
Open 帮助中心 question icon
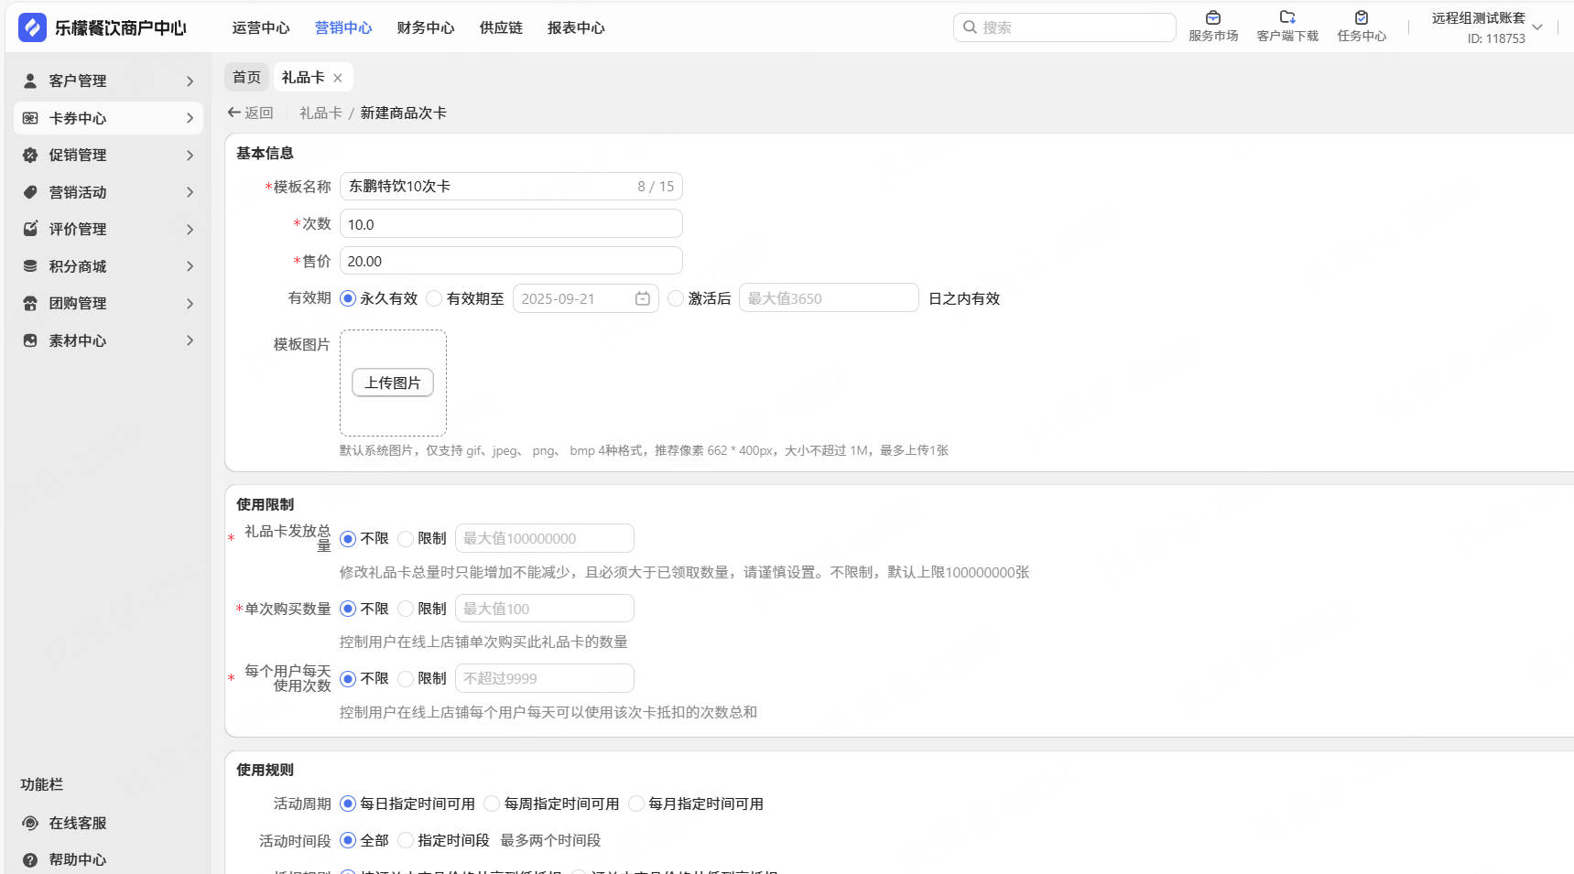30,859
